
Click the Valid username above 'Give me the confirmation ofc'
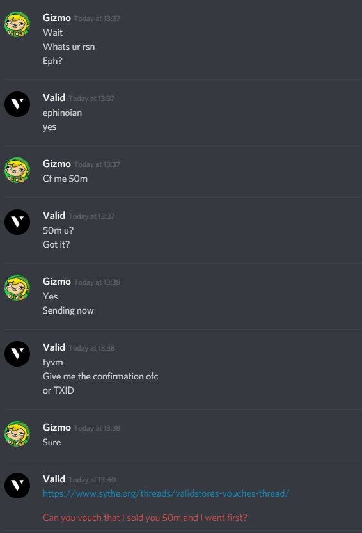[x=54, y=347]
